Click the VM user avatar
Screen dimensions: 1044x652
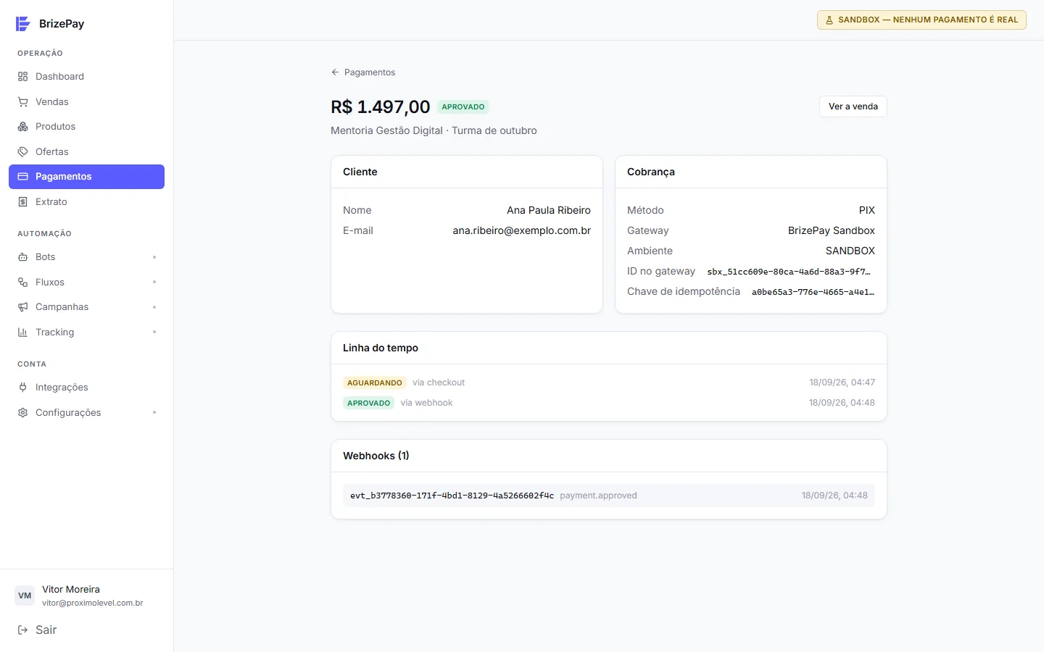pyautogui.click(x=25, y=595)
